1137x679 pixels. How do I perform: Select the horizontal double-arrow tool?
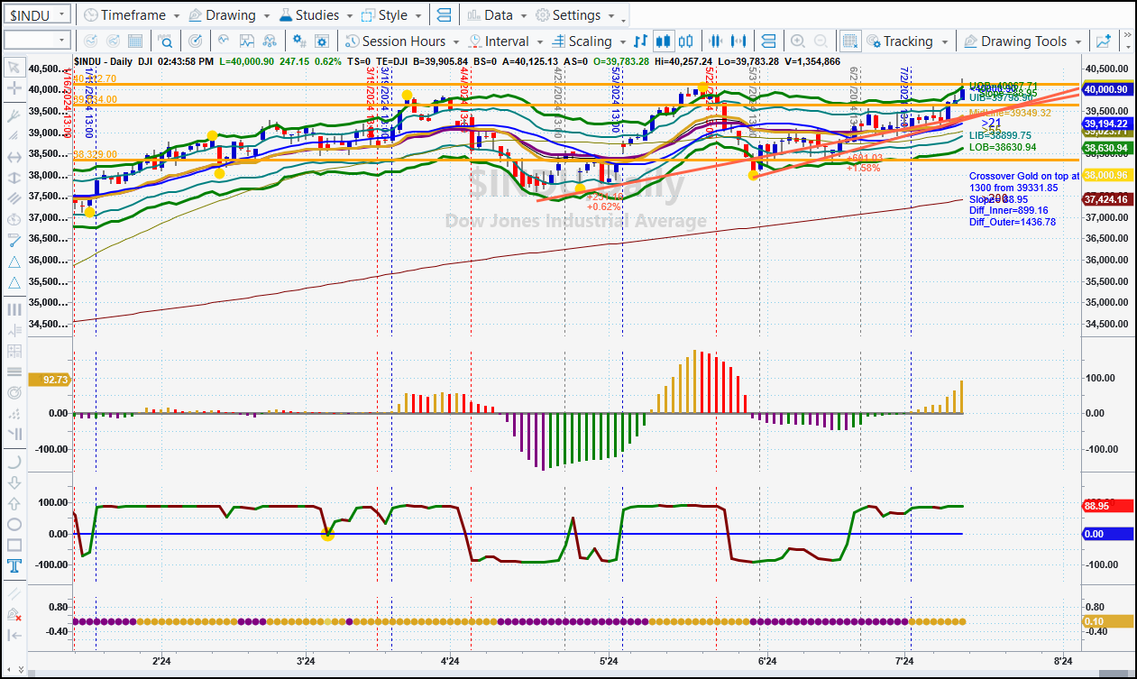coord(14,157)
